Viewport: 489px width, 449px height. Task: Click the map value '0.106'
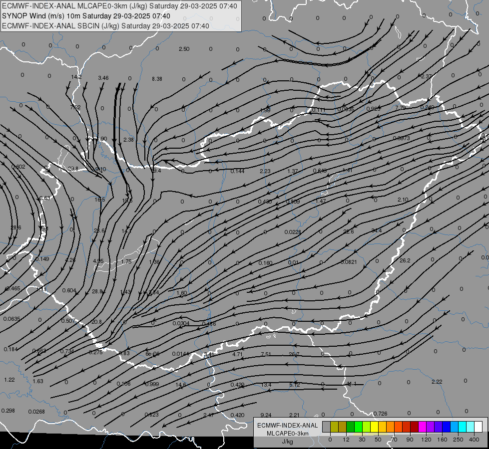coord(123,384)
